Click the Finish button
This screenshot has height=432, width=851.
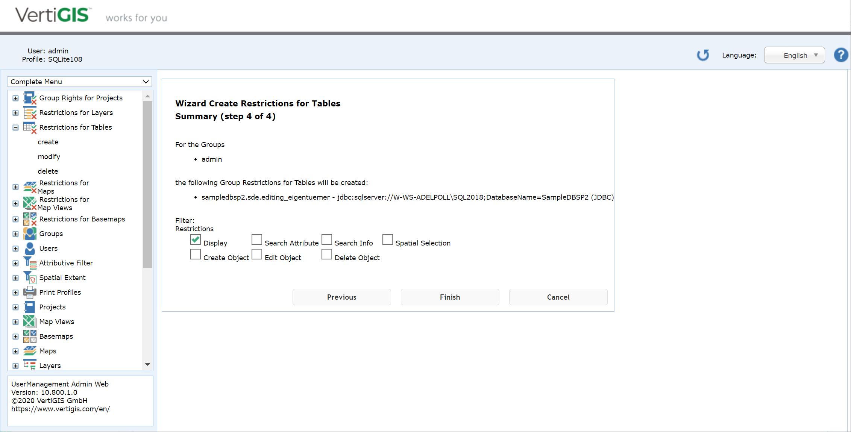click(x=450, y=297)
